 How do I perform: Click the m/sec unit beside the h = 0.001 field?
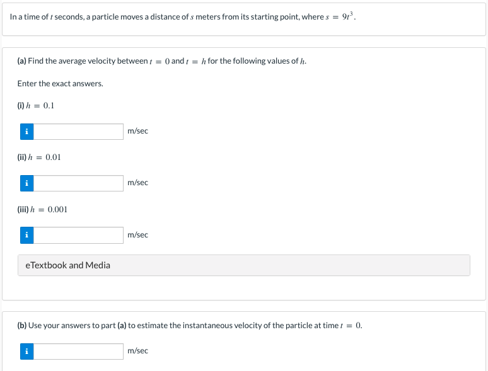(137, 235)
